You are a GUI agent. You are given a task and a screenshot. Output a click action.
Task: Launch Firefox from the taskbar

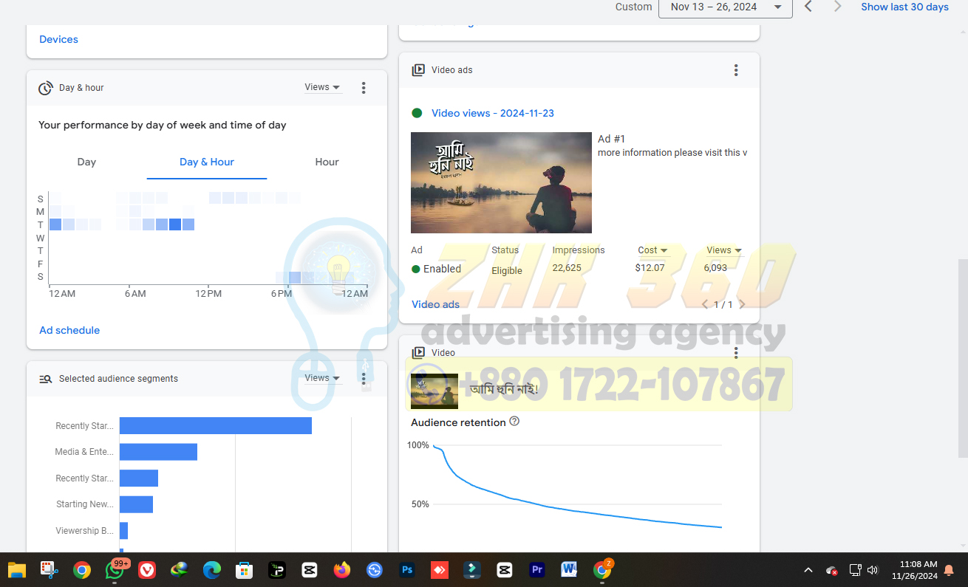tap(341, 570)
